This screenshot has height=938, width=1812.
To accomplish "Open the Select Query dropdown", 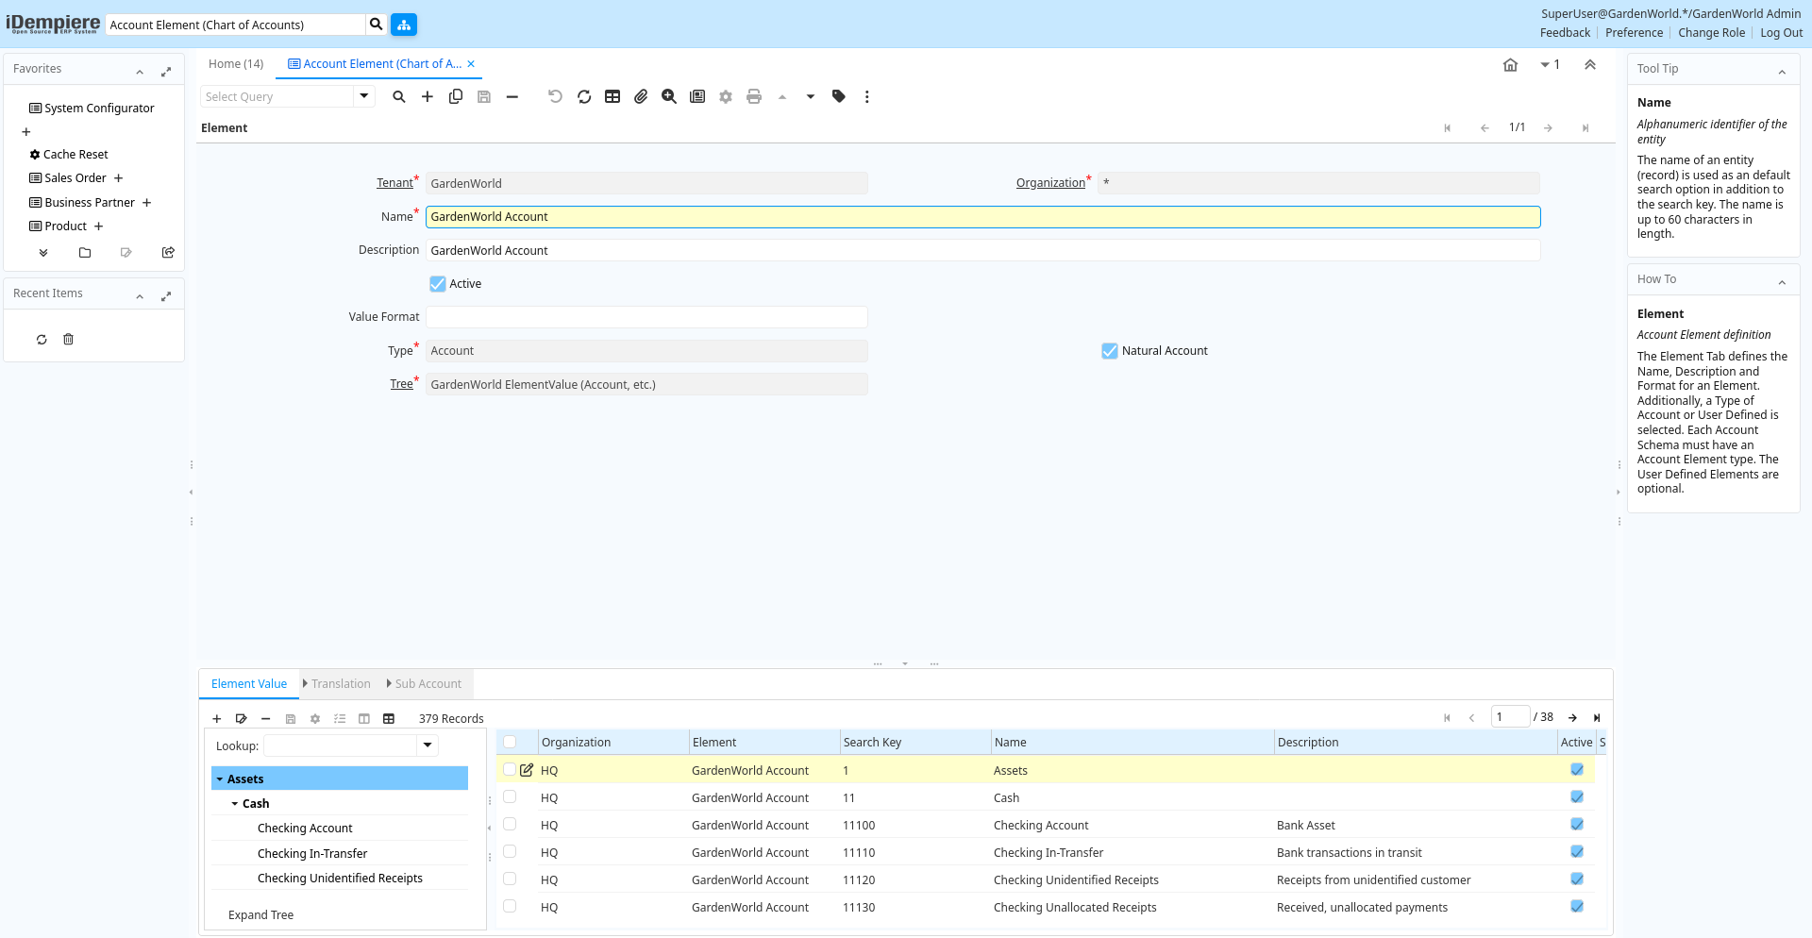I will (x=364, y=96).
